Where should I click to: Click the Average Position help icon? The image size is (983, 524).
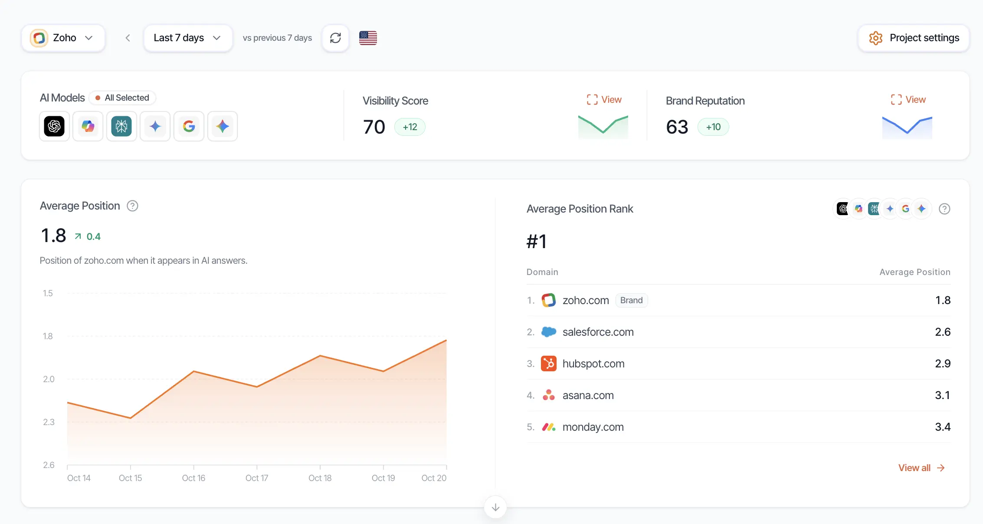(132, 206)
